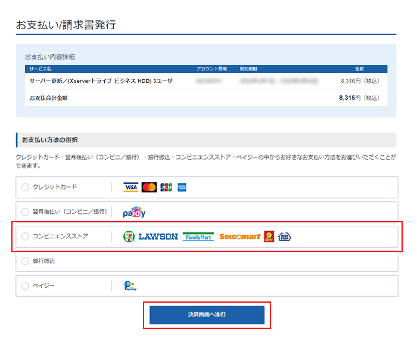Select the クレジットカード radio button
Screen dimensions: 417x342
(25, 187)
